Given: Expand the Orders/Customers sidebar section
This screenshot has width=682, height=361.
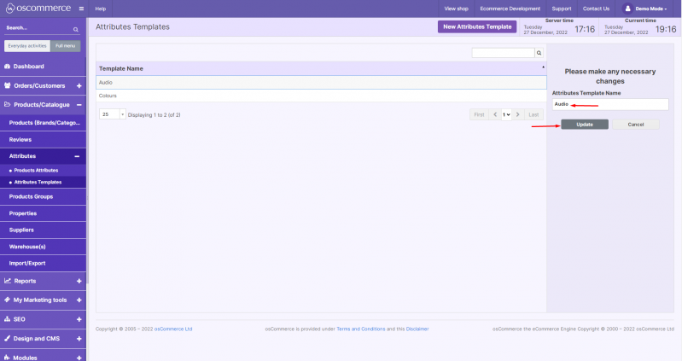Looking at the screenshot, I should click(x=79, y=85).
